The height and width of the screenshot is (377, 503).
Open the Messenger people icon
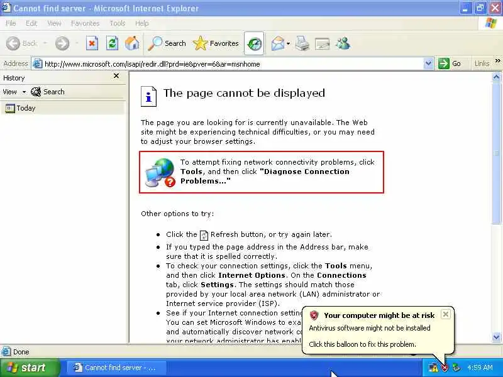pos(343,43)
